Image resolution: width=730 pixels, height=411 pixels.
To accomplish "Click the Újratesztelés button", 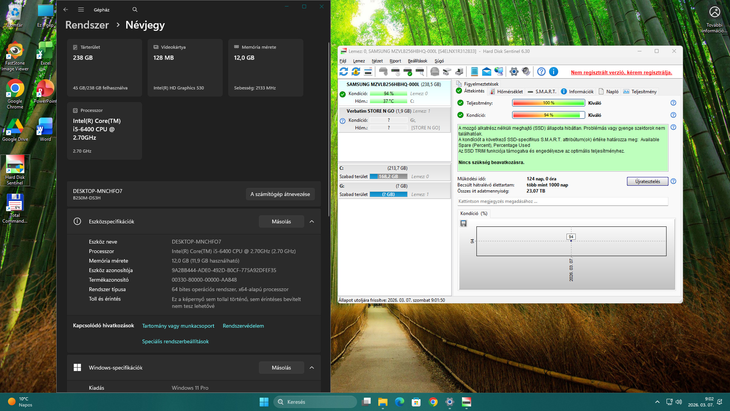I will point(647,182).
